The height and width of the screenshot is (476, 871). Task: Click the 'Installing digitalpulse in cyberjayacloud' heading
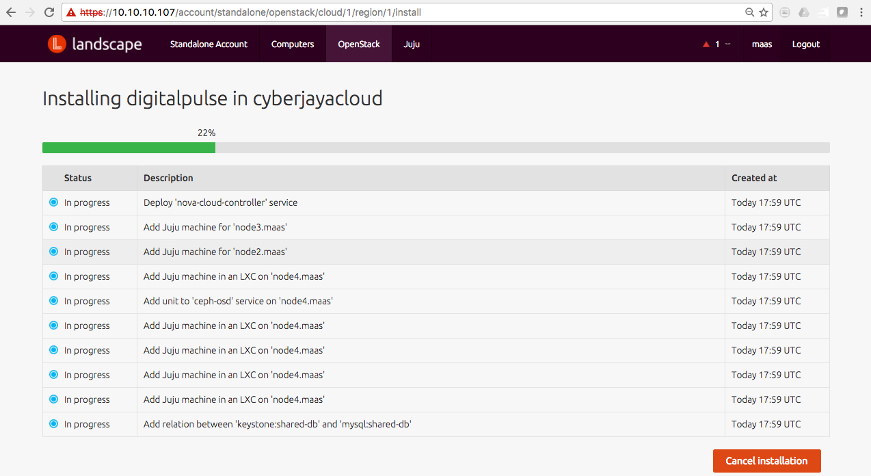pos(213,99)
